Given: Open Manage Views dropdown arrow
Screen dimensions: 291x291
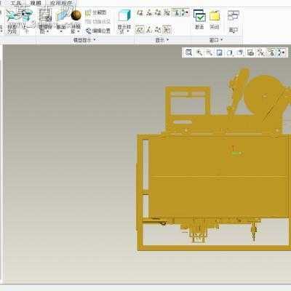Looking at the screenshot, I should (x=47, y=31).
